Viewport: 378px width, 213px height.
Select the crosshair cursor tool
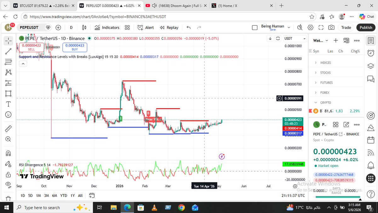tap(9, 40)
